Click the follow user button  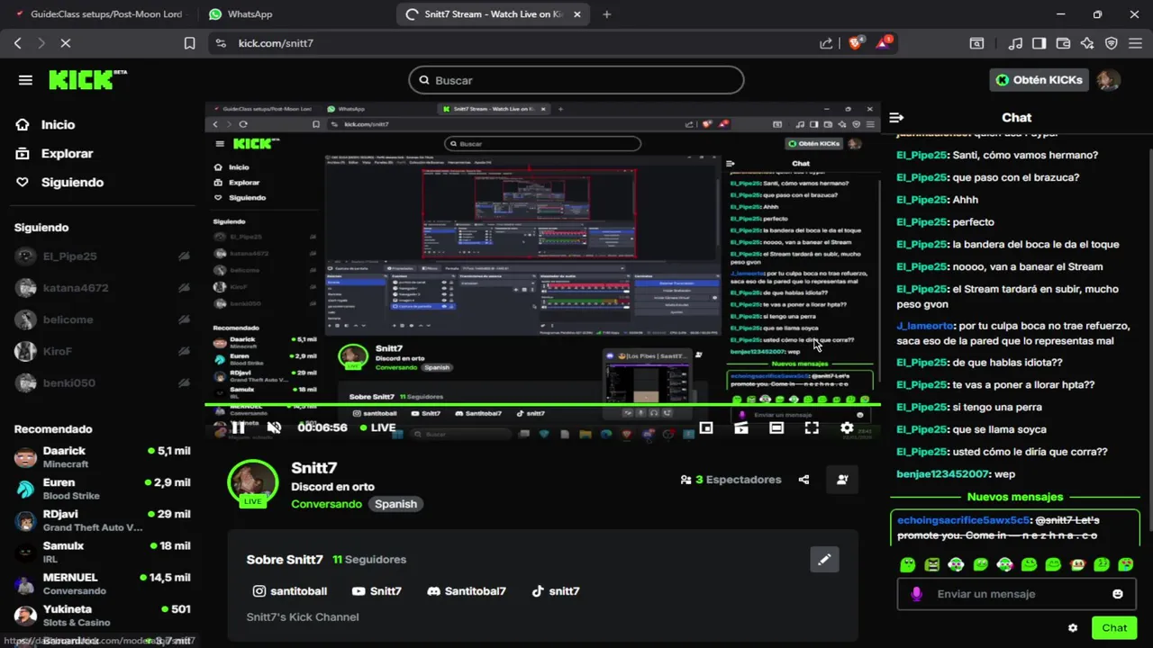click(x=842, y=480)
